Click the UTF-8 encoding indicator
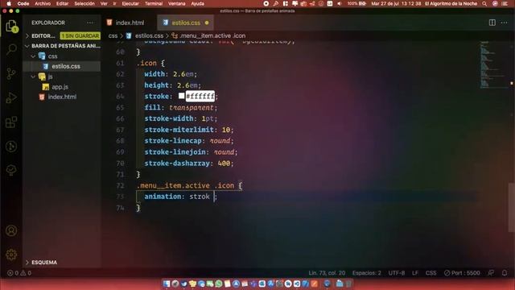515x290 pixels. tap(397, 273)
